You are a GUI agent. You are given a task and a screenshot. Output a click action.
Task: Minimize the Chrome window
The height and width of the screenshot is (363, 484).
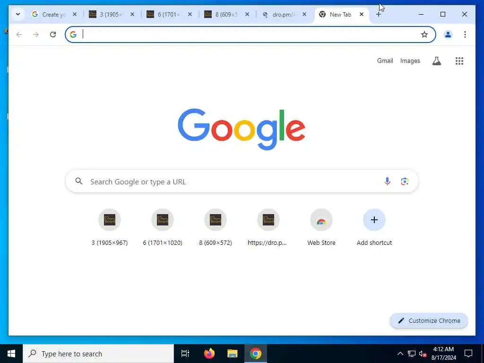(421, 14)
